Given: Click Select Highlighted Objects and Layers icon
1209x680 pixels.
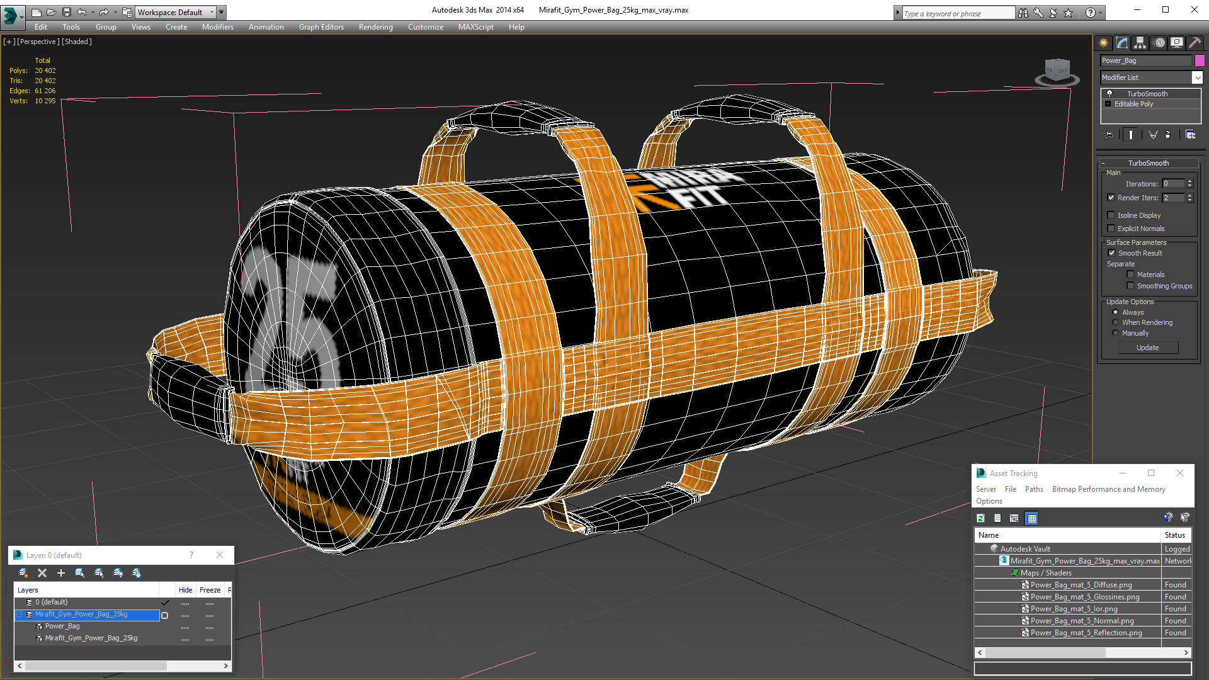Looking at the screenshot, I should coord(80,573).
